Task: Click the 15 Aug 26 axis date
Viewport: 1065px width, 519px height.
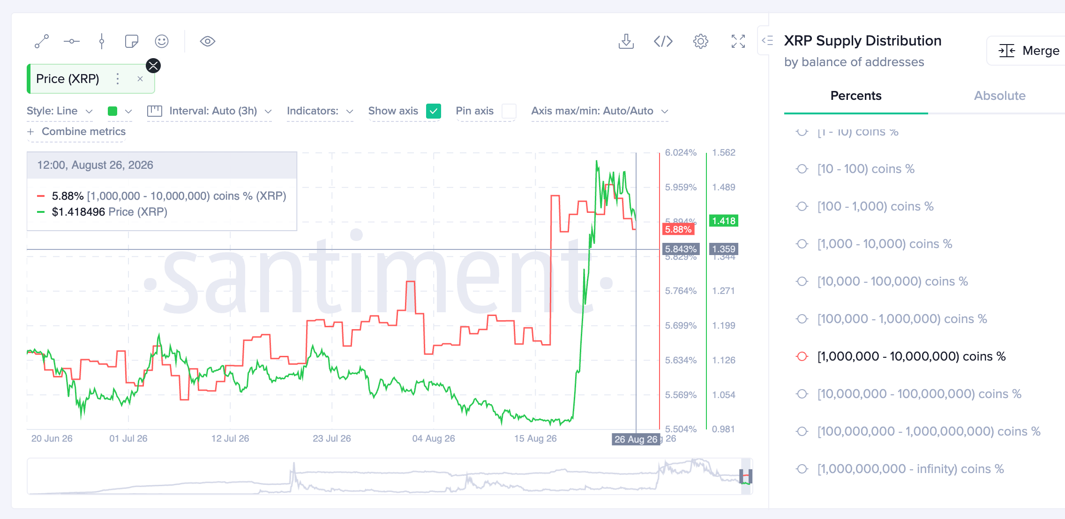Action: pyautogui.click(x=535, y=438)
